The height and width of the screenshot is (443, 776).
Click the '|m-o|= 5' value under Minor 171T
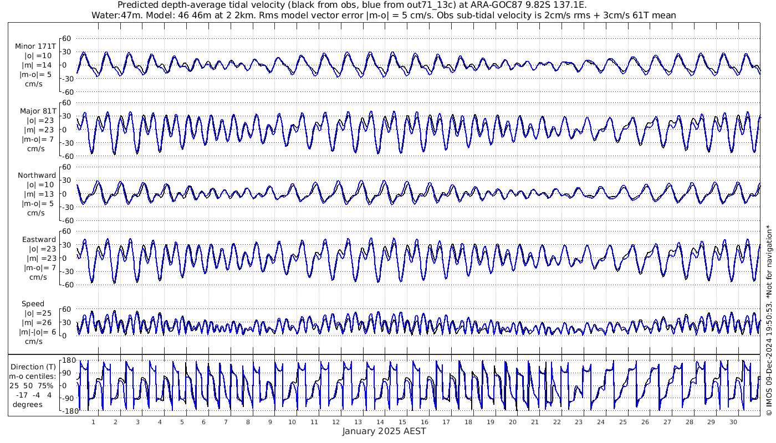36,74
